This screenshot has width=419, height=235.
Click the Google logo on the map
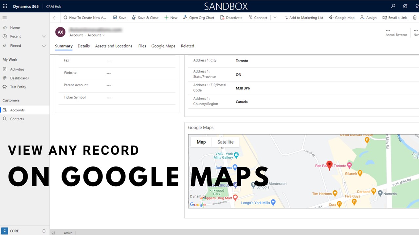click(198, 205)
